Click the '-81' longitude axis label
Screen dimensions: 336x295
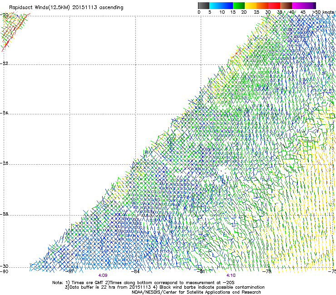[x=201, y=271]
